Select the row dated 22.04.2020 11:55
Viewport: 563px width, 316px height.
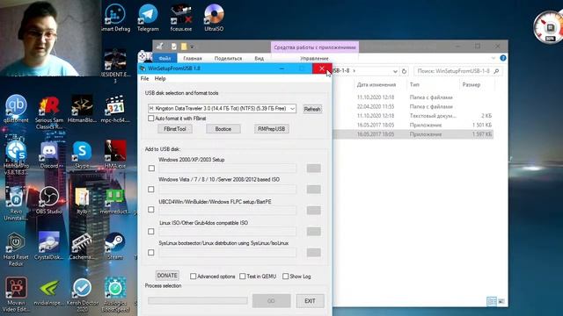[x=413, y=106]
